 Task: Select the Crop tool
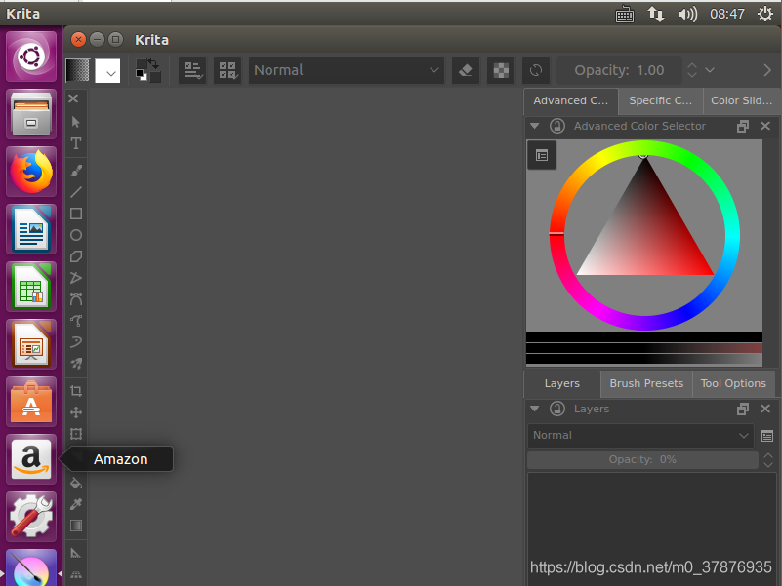(76, 391)
